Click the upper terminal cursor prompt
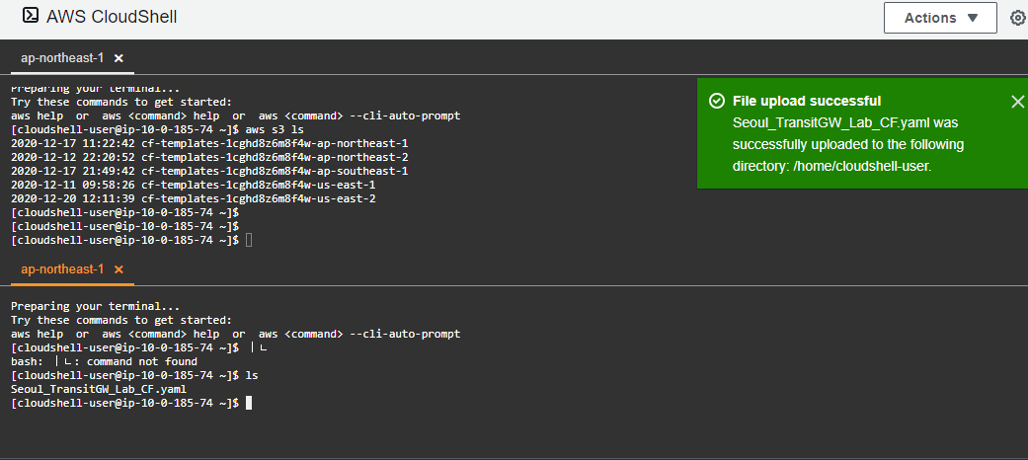Image resolution: width=1028 pixels, height=460 pixels. click(249, 241)
